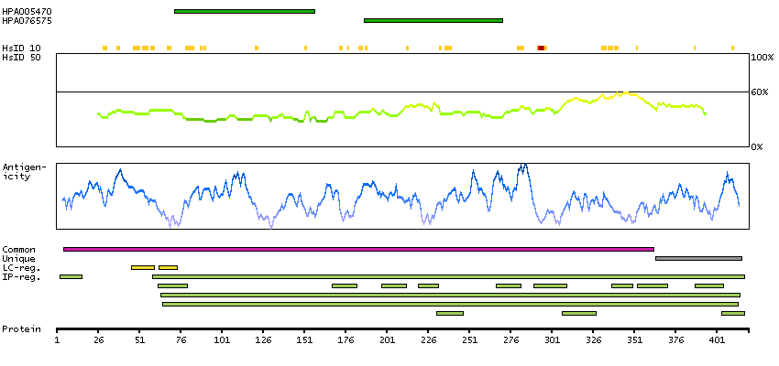
Task: Click position 26 on the Protein axis
Action: (x=98, y=339)
